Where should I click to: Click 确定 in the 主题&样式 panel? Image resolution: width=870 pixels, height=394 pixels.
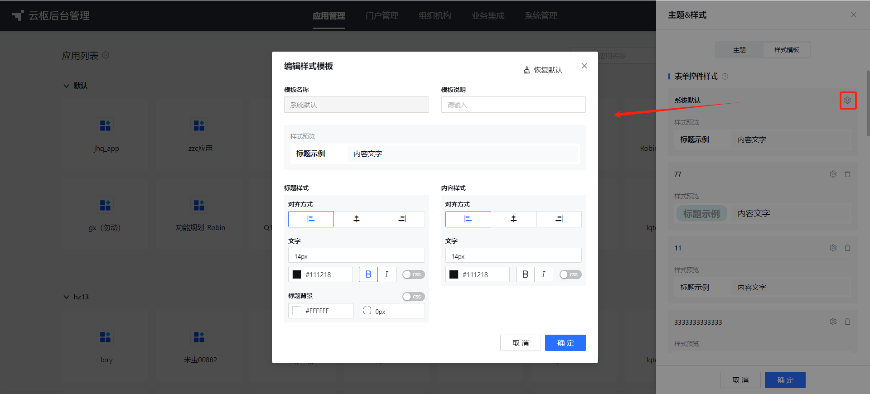pyautogui.click(x=785, y=380)
